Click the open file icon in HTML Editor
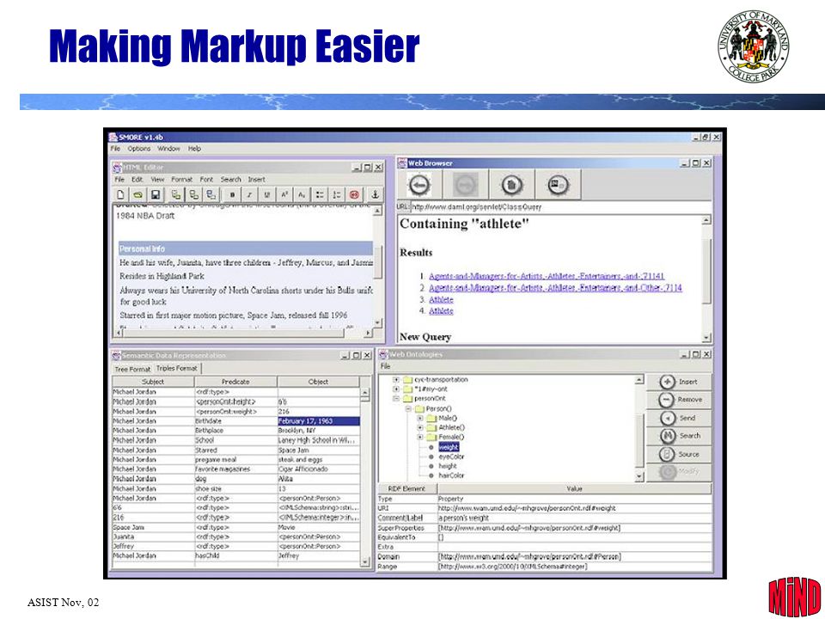 pos(137,195)
